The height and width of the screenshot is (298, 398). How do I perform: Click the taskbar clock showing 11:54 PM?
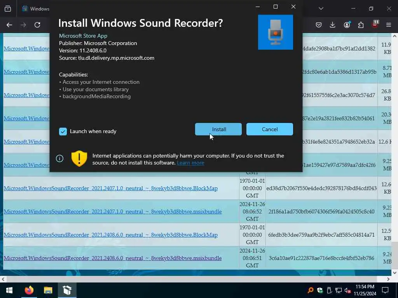(365, 290)
